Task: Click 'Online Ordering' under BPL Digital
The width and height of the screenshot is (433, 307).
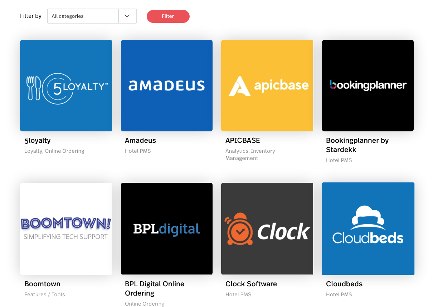Action: [x=145, y=304]
